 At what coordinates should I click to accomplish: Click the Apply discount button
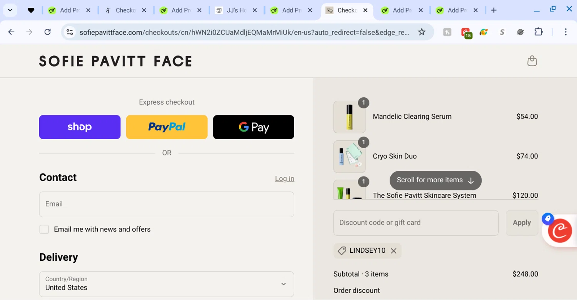click(522, 223)
